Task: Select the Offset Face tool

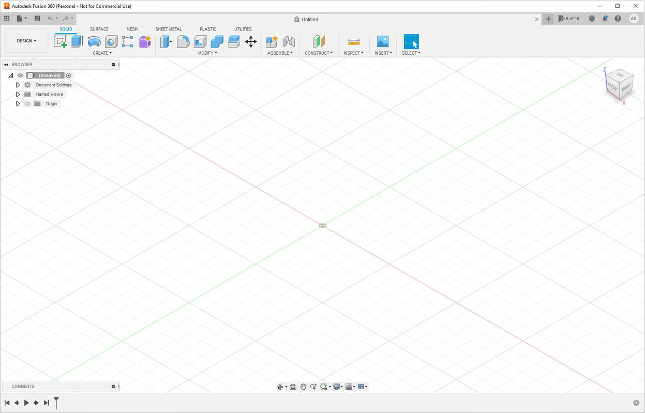Action: point(234,42)
